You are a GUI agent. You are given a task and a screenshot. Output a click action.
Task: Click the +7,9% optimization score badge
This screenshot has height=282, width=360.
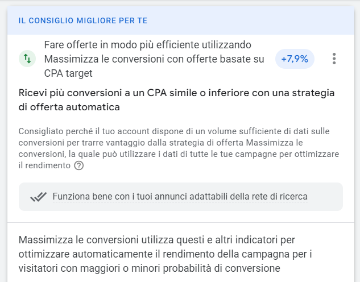click(295, 59)
